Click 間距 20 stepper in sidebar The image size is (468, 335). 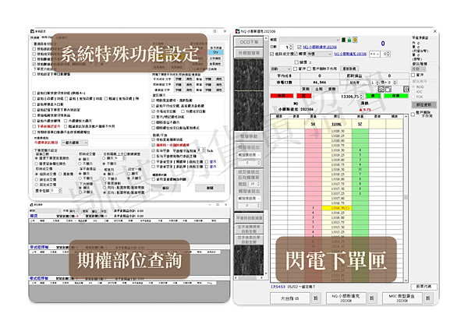click(258, 184)
